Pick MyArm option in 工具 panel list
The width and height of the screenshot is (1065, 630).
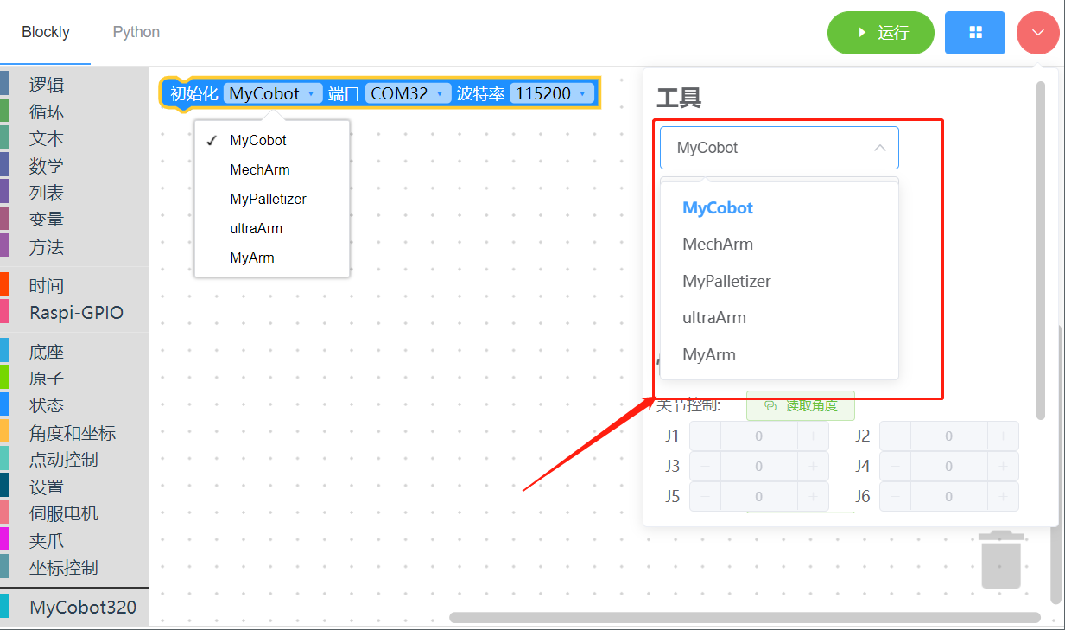[x=779, y=354]
